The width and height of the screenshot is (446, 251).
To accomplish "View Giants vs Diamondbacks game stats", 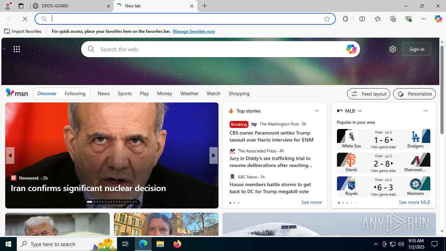I will [x=383, y=171].
